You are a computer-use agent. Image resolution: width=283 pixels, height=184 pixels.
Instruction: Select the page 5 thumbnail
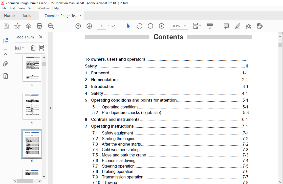[32, 106]
